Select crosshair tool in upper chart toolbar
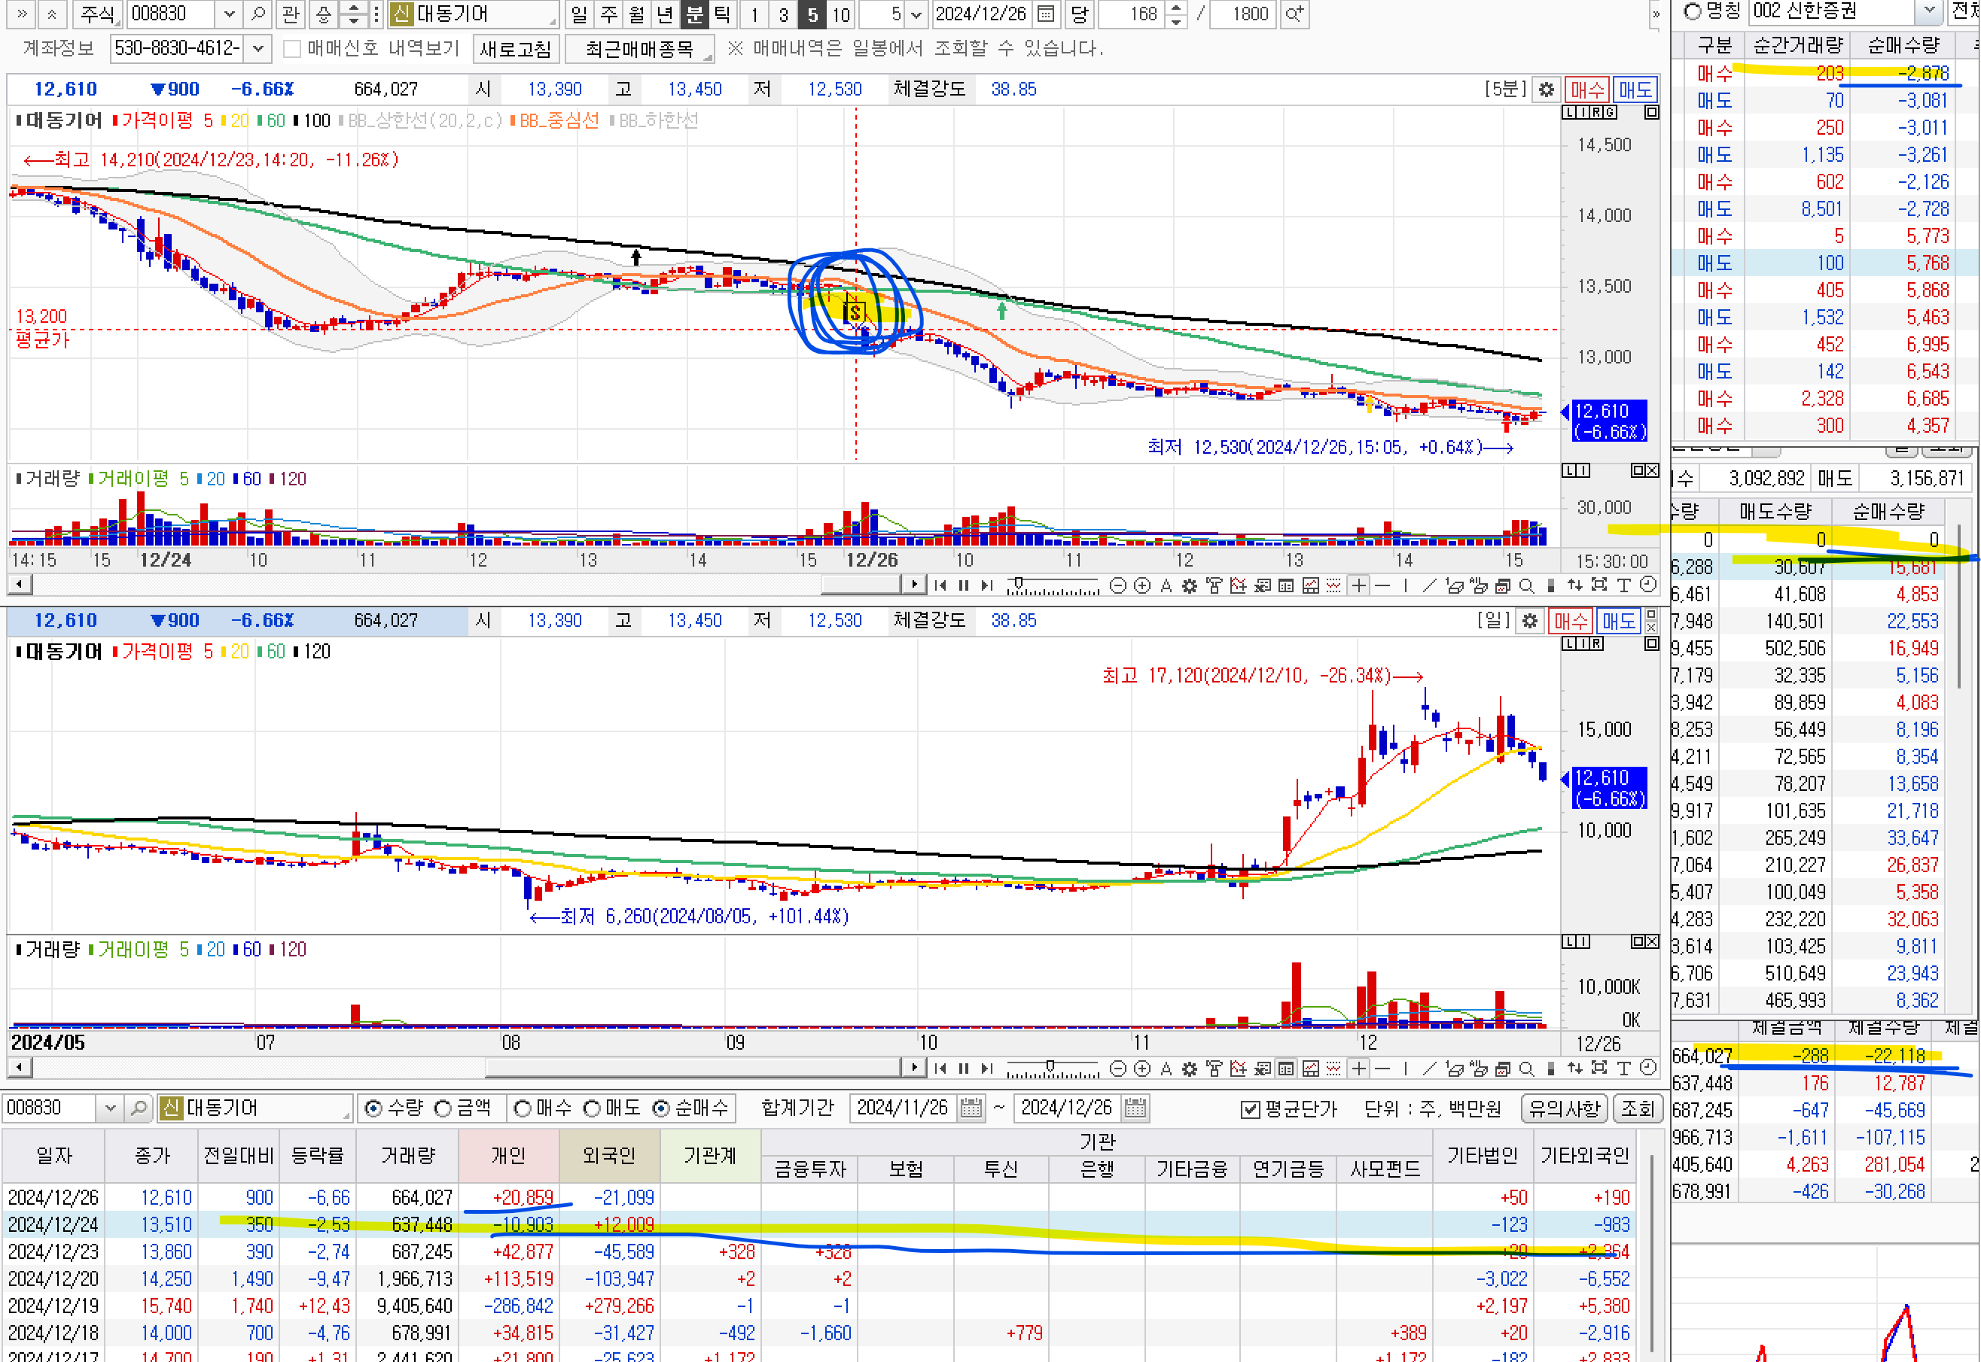 pos(1358,585)
